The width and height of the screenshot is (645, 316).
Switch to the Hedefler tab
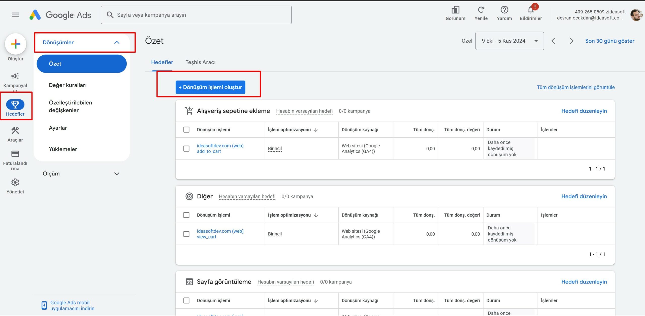coord(162,62)
